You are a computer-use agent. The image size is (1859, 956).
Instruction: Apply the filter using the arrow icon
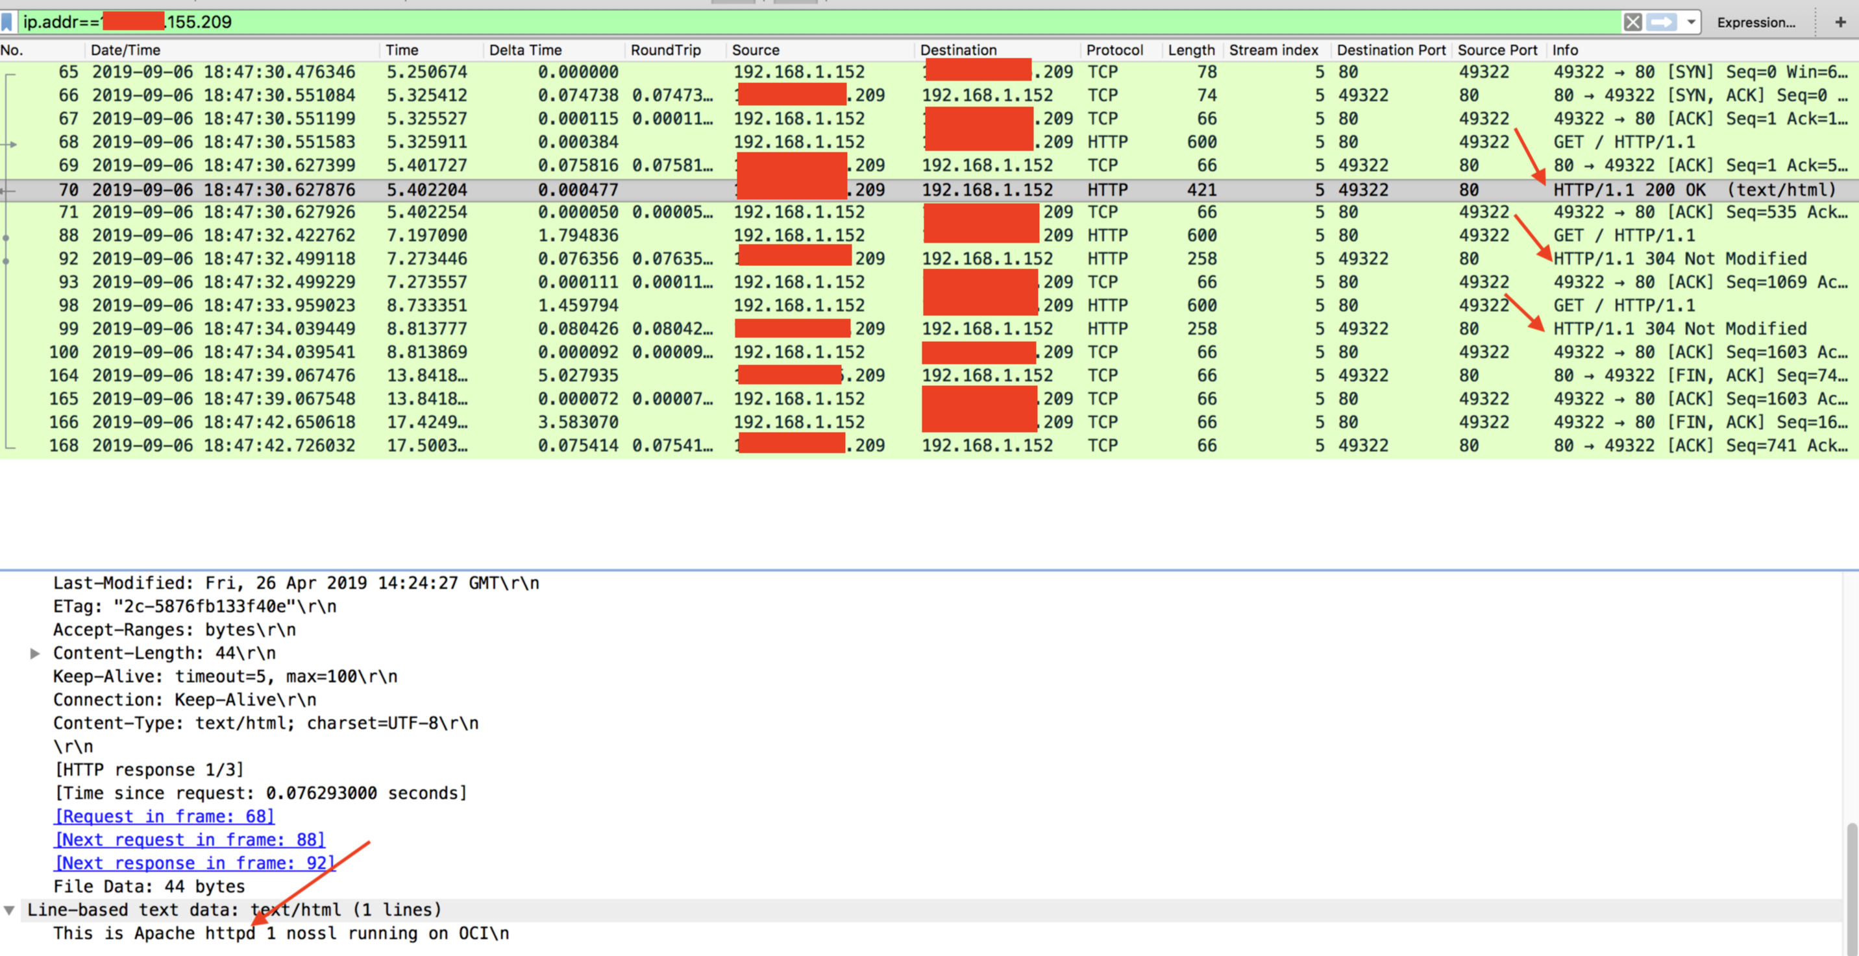pyautogui.click(x=1661, y=22)
